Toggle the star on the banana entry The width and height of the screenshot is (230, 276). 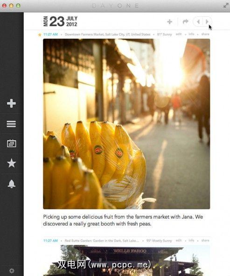click(x=40, y=35)
